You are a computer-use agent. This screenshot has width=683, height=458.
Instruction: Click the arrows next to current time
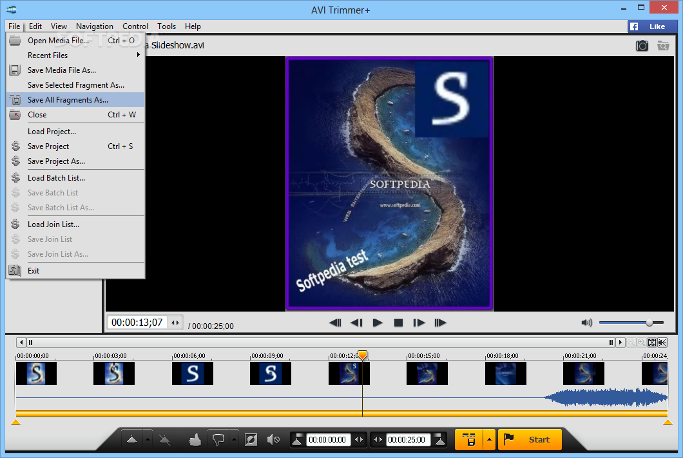[175, 323]
